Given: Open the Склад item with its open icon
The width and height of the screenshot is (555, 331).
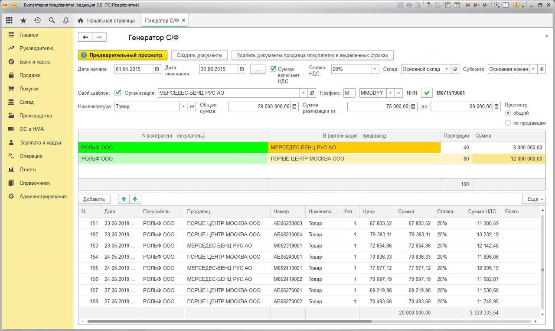Looking at the screenshot, I should 455,69.
